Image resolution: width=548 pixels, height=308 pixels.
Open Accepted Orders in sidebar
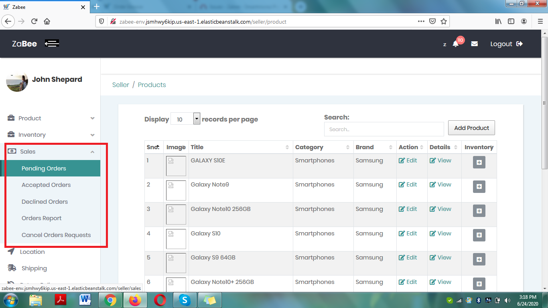(46, 185)
